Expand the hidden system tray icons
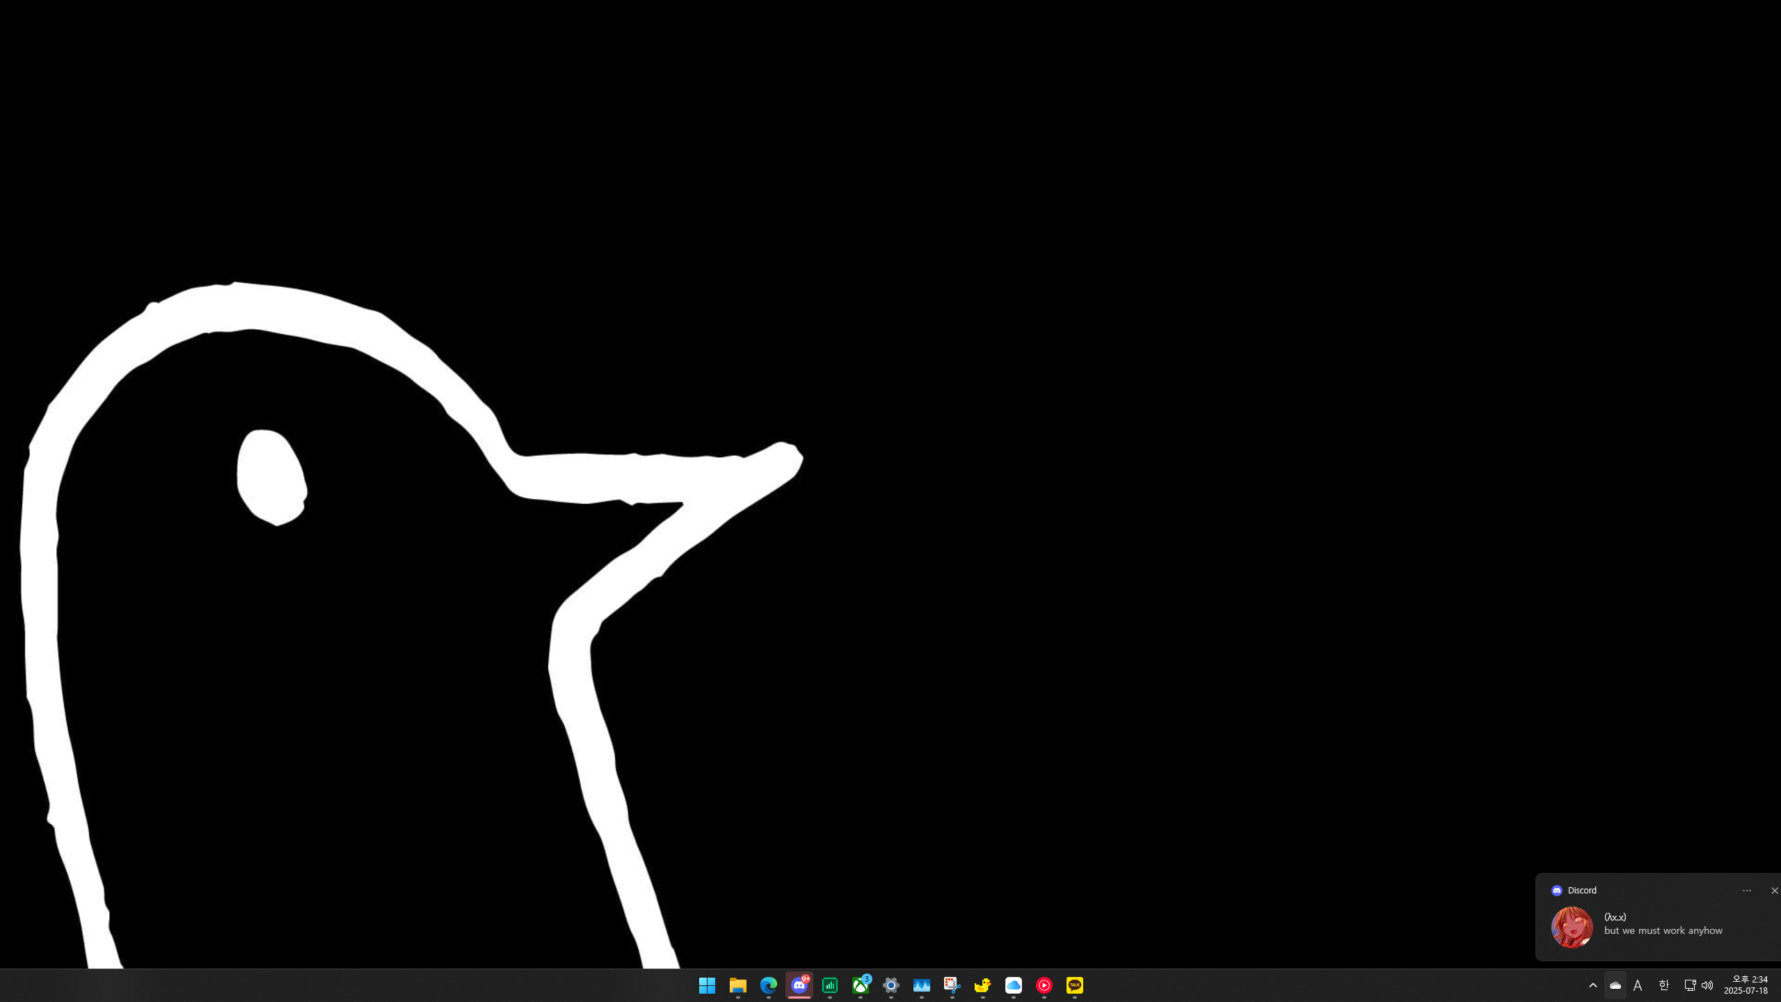The height and width of the screenshot is (1002, 1781). pos(1593,985)
